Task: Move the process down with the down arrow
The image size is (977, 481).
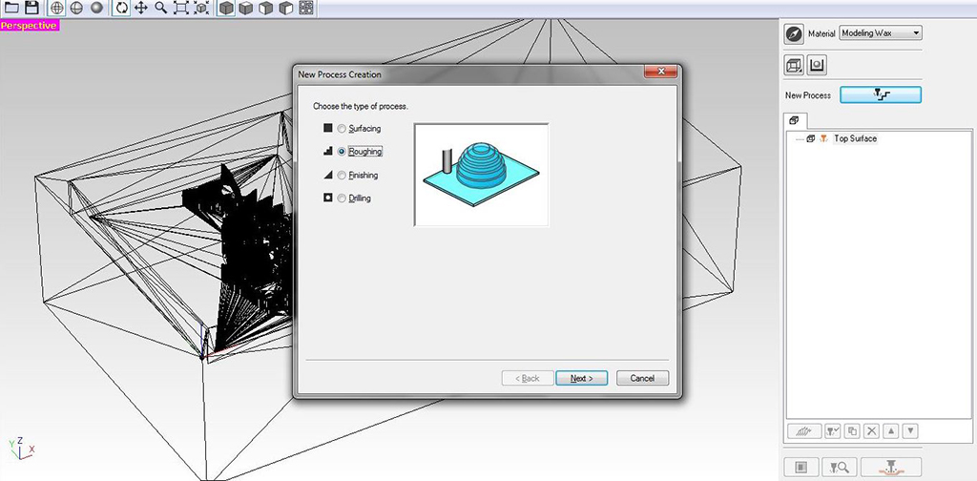Action: click(910, 431)
